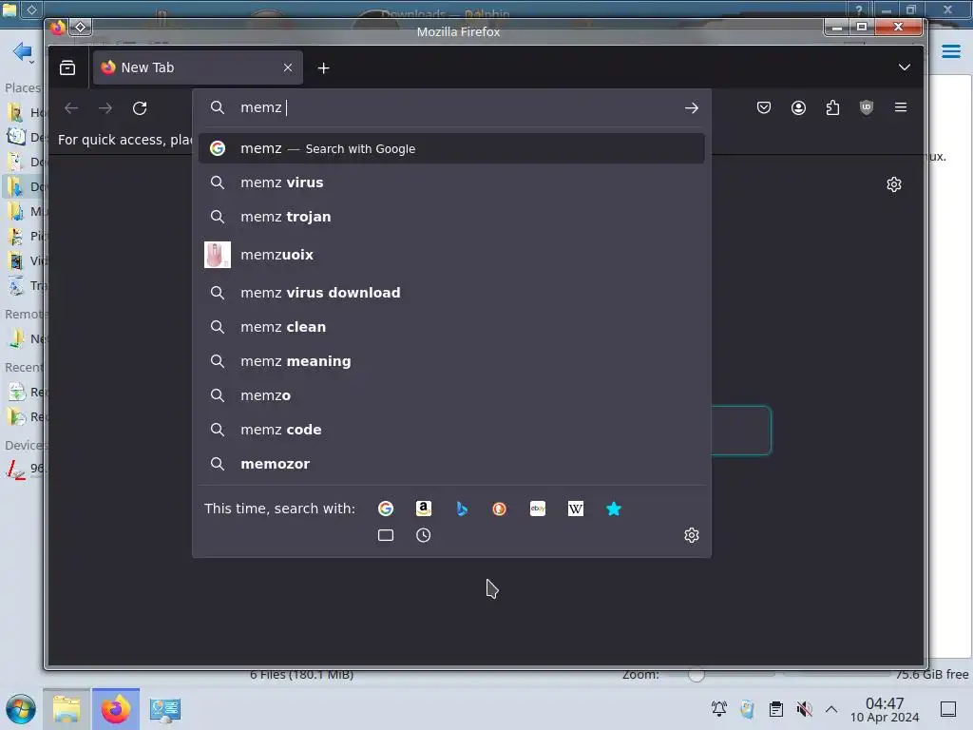Choose the 'memz trojan' suggestion

tap(451, 217)
